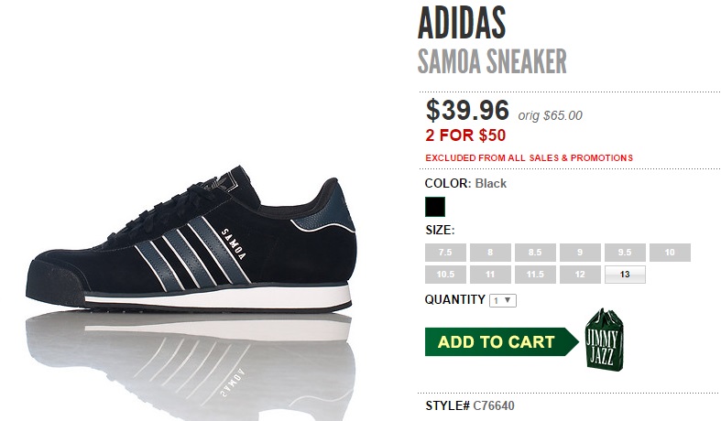The height and width of the screenshot is (421, 721).
Task: Click the Jimmy Jazz shopping bag icon
Action: tap(605, 340)
